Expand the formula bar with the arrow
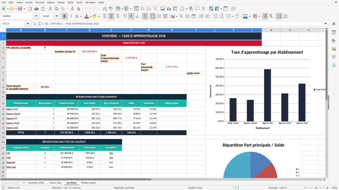 tap(326, 24)
